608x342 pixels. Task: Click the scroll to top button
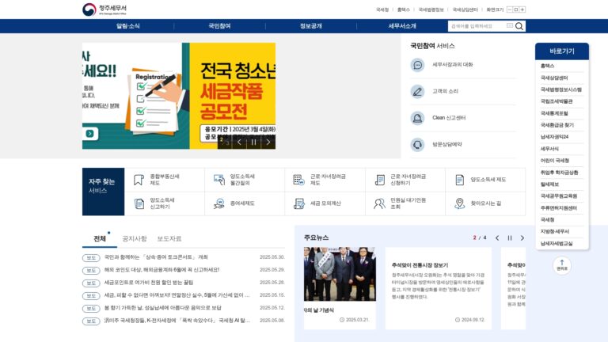(562, 265)
